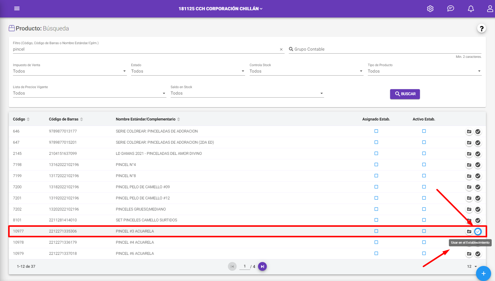Open the notifications bell
This screenshot has width=495, height=281.
tap(471, 9)
